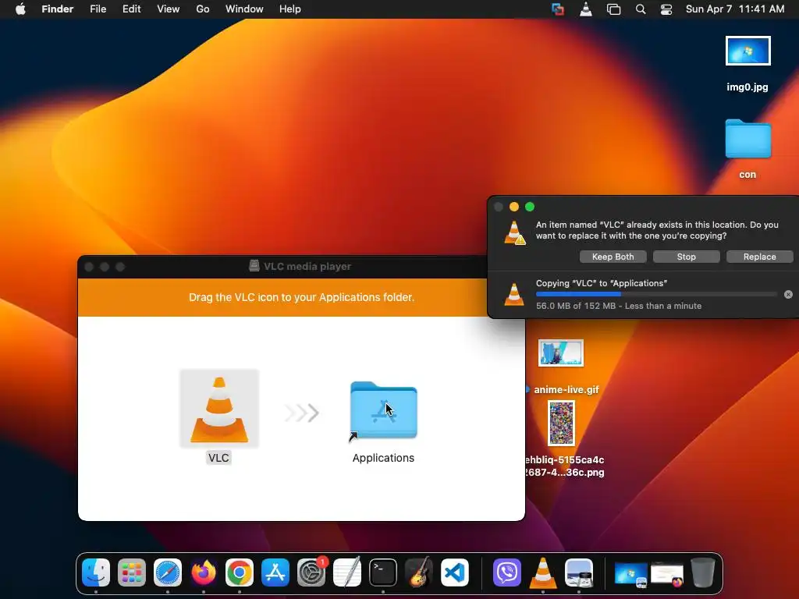This screenshot has height=599, width=799.
Task: Open Launchpad from the Dock
Action: point(132,572)
